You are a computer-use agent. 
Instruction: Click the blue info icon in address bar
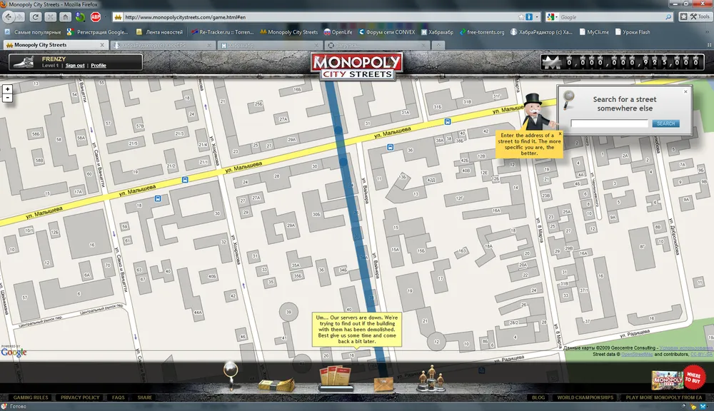(x=529, y=17)
